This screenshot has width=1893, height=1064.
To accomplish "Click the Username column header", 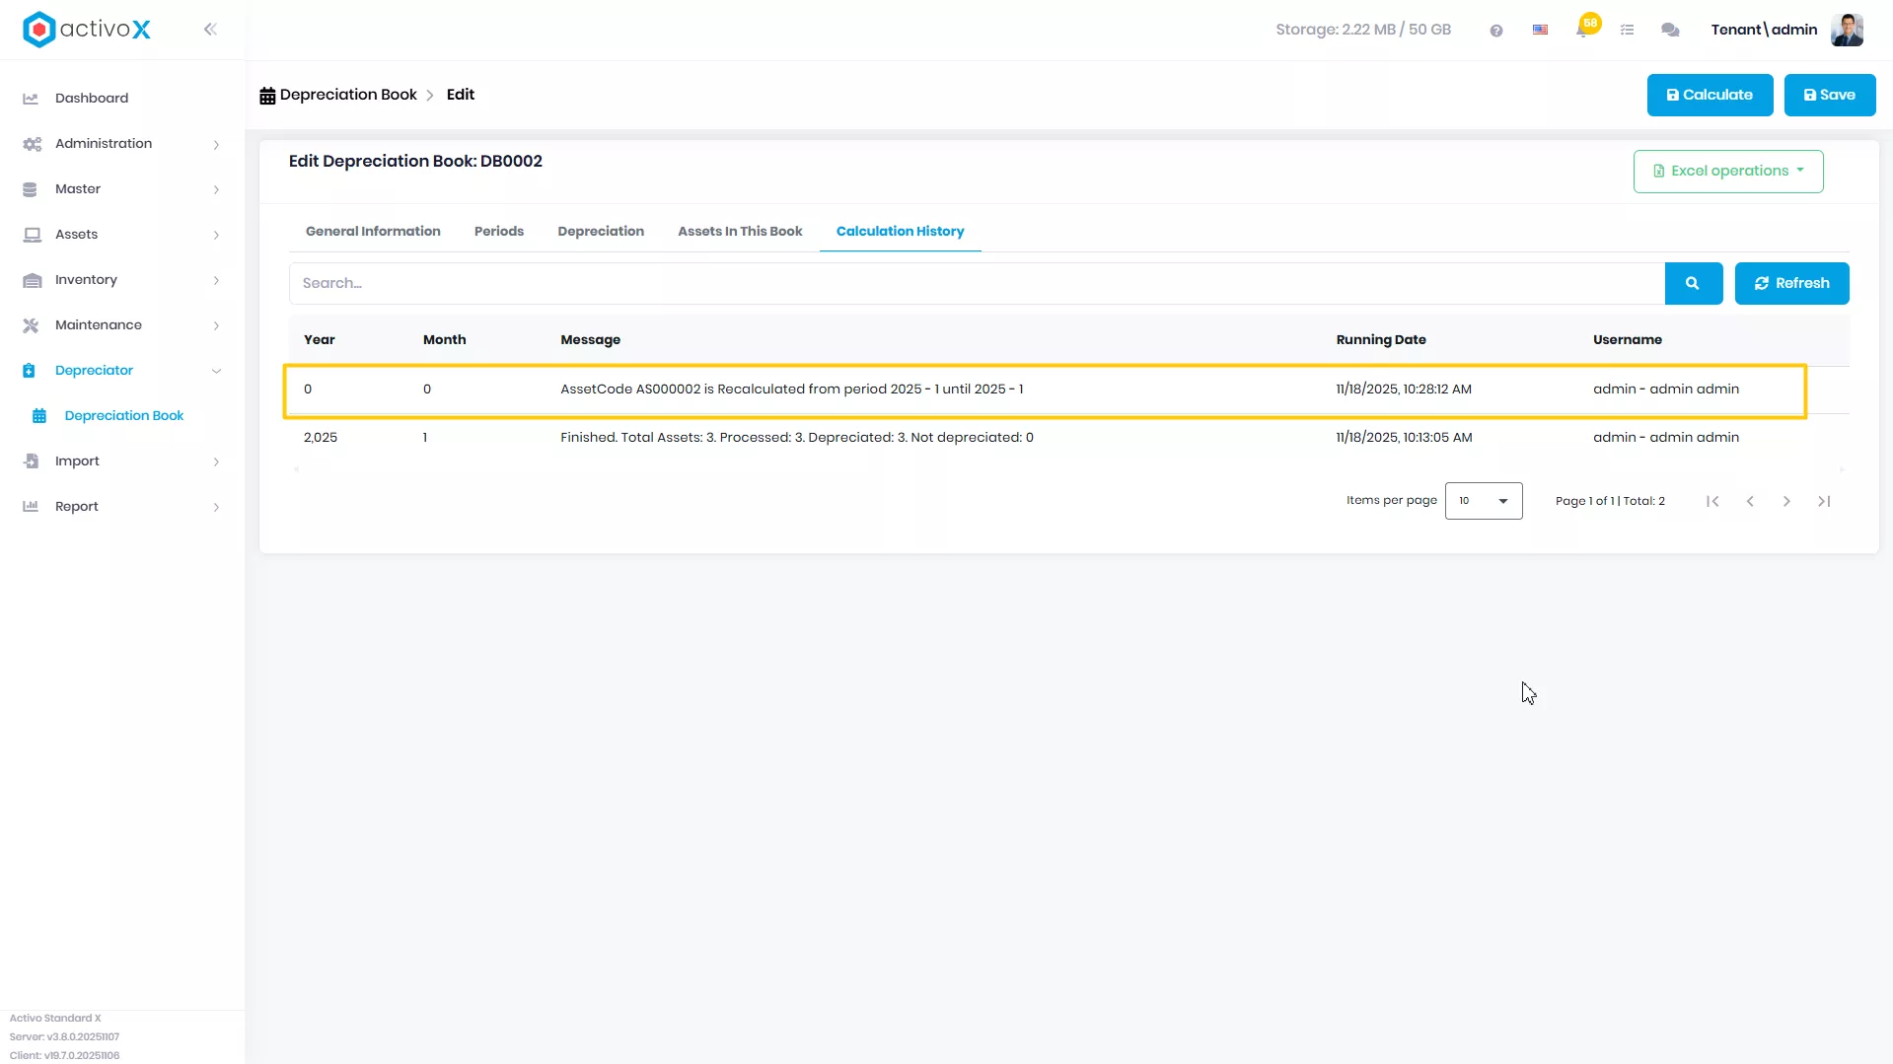I will 1628,340.
